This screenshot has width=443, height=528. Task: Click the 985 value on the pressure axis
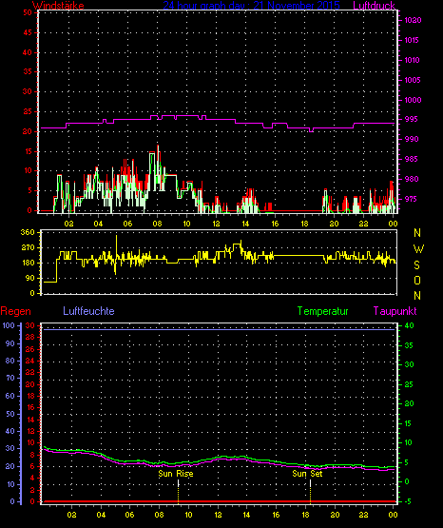(411, 159)
